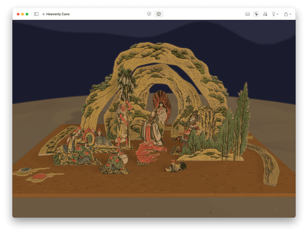Select the red sun disc on the floor

pos(39,176)
